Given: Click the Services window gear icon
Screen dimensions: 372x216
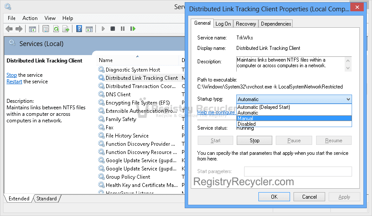Looking at the screenshot, I should (8, 7).
